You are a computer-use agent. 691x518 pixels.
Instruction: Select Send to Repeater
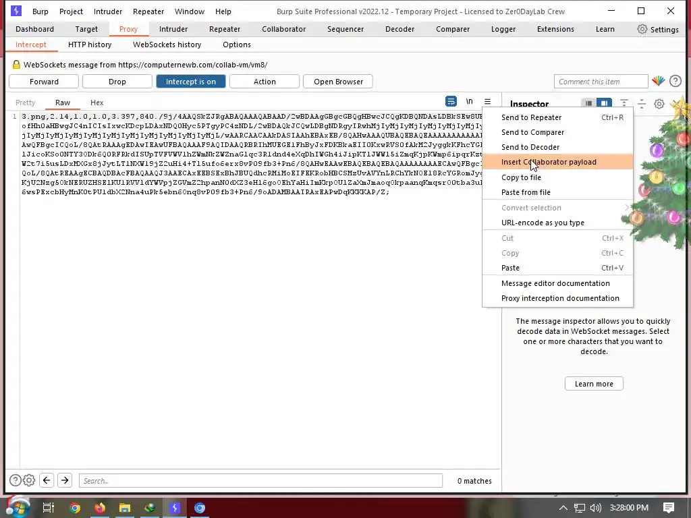coord(557,117)
